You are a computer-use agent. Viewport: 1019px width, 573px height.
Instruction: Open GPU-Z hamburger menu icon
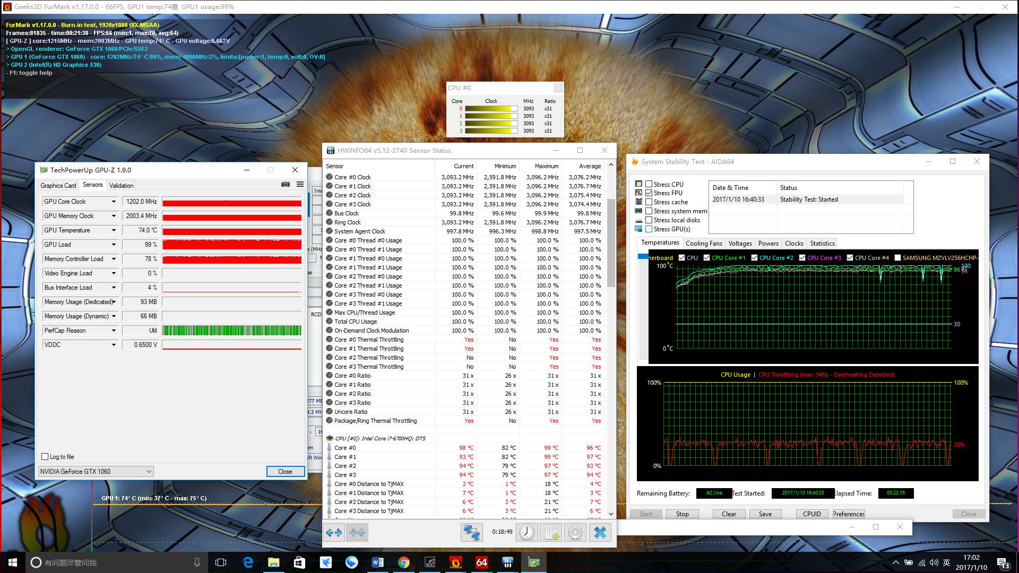click(x=300, y=184)
